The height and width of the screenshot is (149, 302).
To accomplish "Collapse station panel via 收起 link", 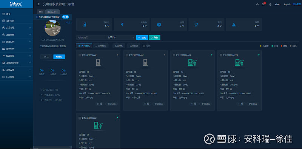I will click(68, 22).
